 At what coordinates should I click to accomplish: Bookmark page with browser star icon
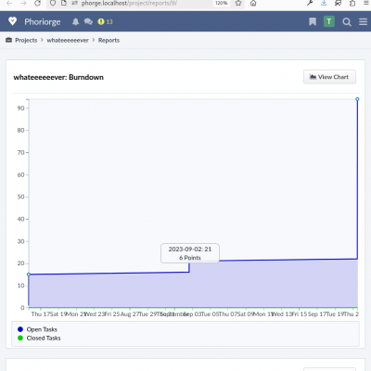click(238, 3)
